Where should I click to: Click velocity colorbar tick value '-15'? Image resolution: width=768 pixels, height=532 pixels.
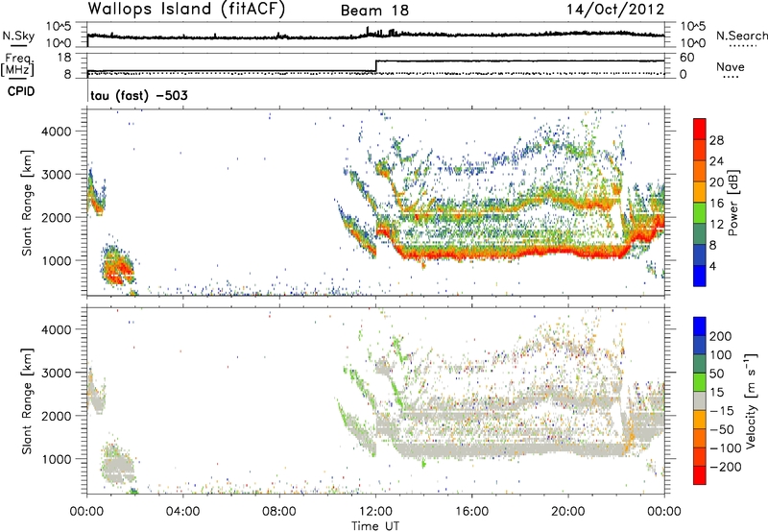(x=722, y=410)
